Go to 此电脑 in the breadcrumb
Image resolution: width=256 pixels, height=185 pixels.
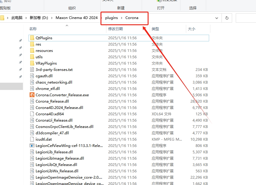(x=17, y=18)
